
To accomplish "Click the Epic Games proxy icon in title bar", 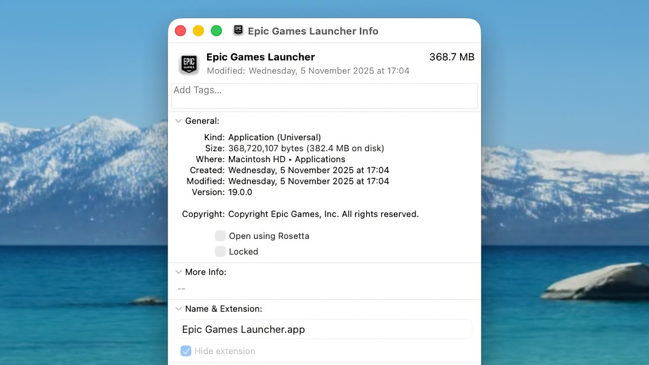I will [238, 30].
